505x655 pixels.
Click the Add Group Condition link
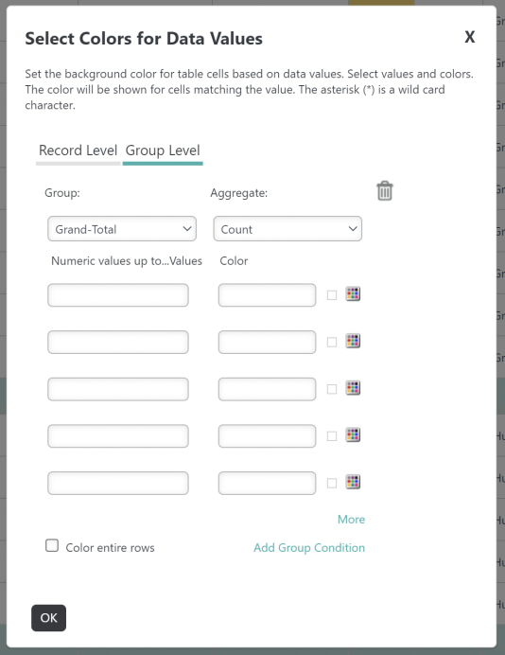coord(309,548)
